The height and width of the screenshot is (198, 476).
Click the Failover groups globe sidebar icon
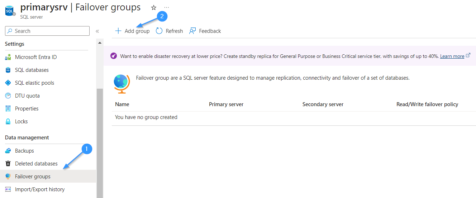point(8,177)
